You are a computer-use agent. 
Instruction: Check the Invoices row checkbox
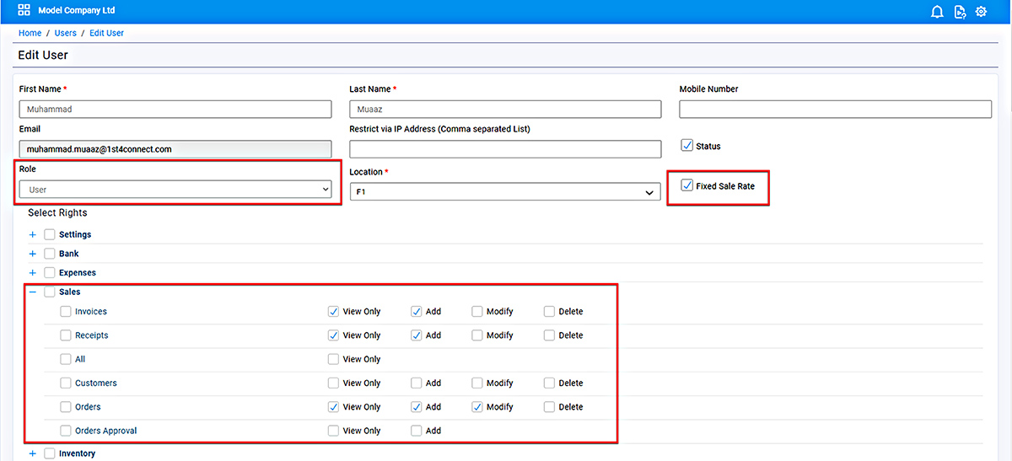tap(66, 312)
